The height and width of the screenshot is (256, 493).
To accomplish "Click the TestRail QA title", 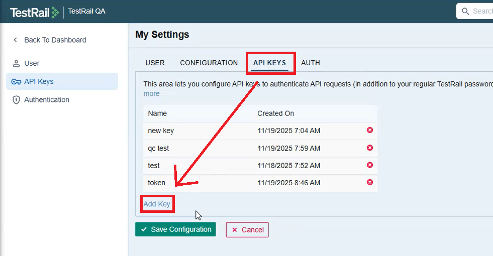I will click(87, 12).
